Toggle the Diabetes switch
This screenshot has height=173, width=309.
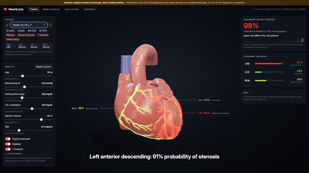tap(8, 144)
